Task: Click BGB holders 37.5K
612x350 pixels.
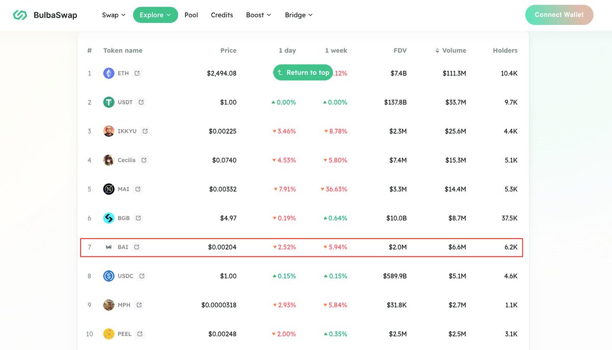Action: point(509,218)
